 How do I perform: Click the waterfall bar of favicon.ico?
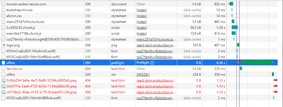pyautogui.click(x=241, y=68)
